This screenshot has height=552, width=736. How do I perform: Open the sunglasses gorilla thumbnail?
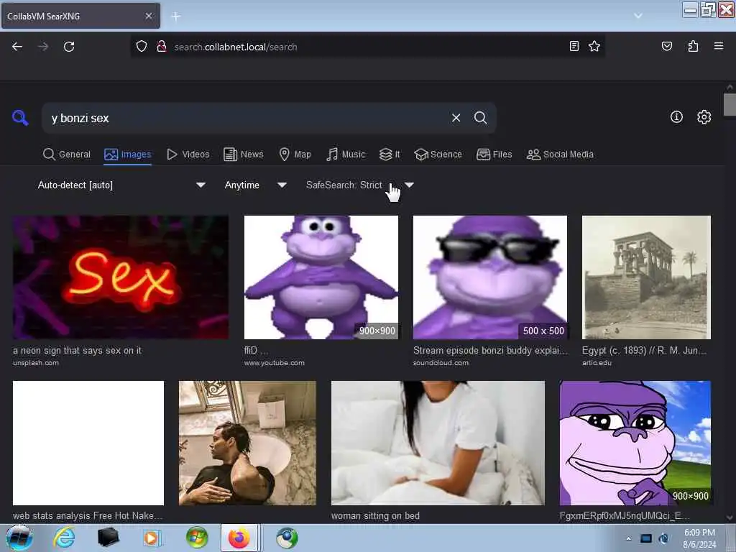click(490, 277)
